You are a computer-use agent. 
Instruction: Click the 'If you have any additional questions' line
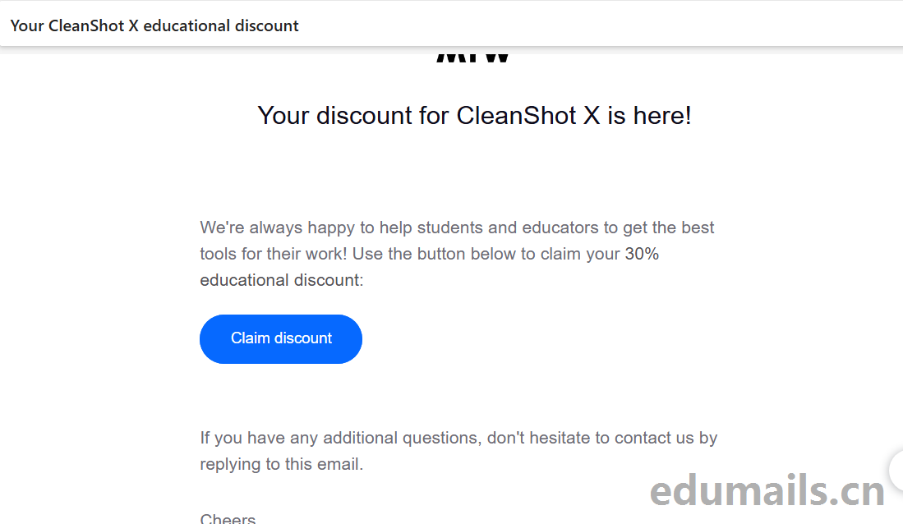(x=458, y=438)
